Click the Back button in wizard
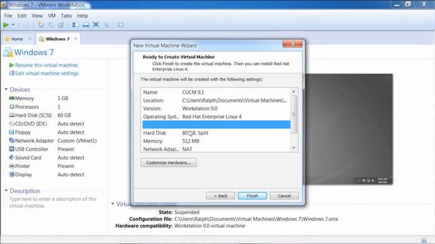The width and height of the screenshot is (435, 244). (220, 196)
